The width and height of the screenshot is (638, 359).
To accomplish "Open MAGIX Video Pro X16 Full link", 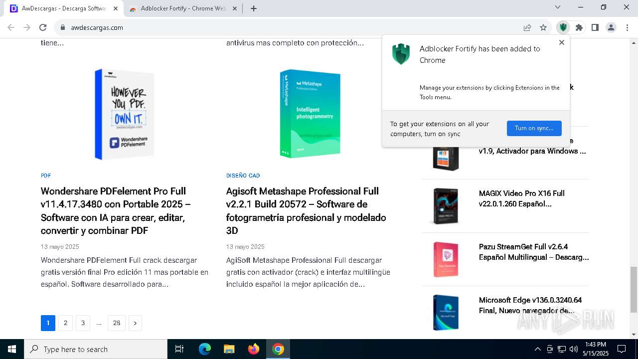I will click(x=522, y=198).
